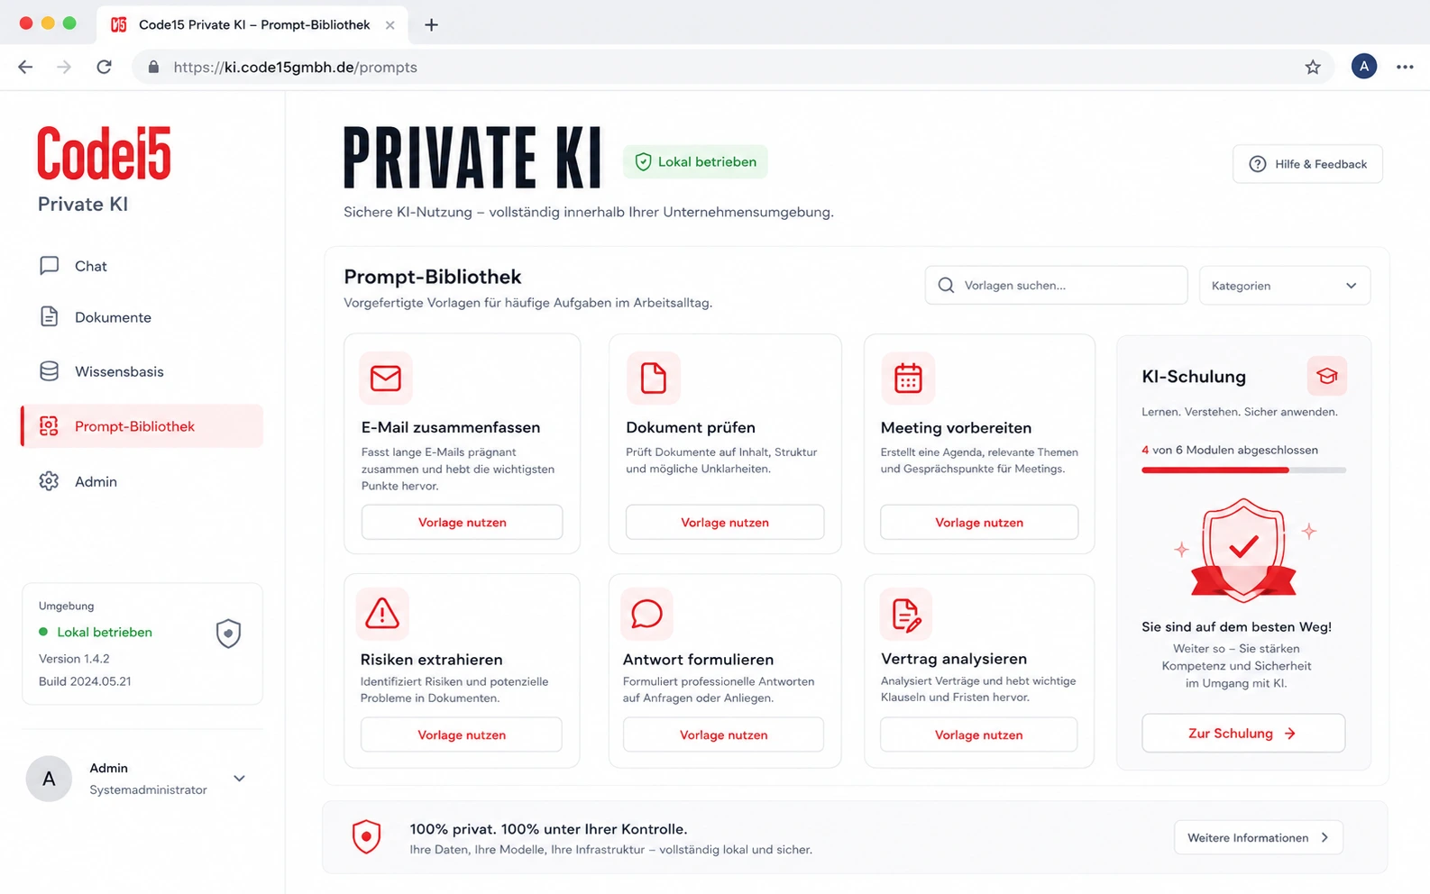1430x894 pixels.
Task: Open the Admin sidebar item
Action: [x=142, y=481]
